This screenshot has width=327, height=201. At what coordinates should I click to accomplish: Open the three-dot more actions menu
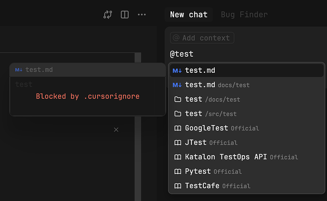coord(142,15)
